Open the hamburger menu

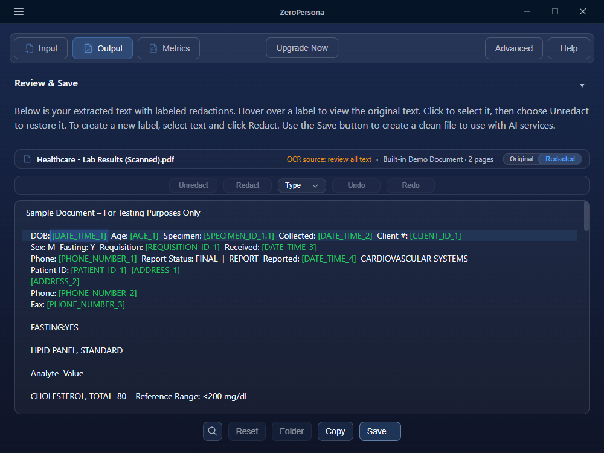click(x=19, y=11)
